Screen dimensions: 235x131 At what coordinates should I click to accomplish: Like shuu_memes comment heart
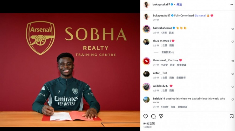point(232,42)
